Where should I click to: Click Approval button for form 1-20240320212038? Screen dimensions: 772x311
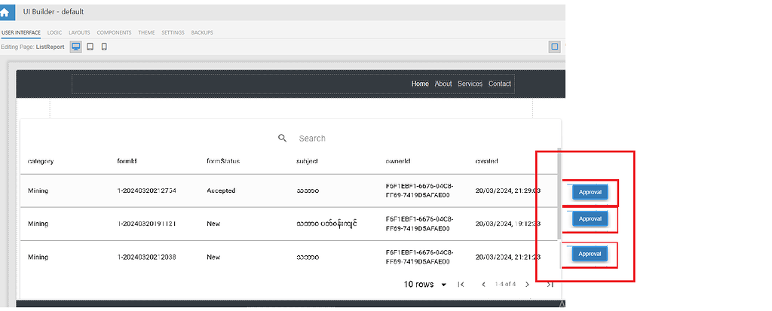590,254
